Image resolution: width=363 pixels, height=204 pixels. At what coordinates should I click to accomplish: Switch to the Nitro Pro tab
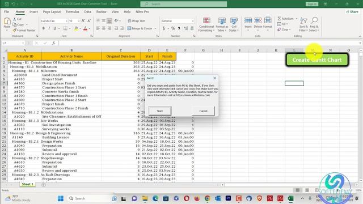coord(142,11)
